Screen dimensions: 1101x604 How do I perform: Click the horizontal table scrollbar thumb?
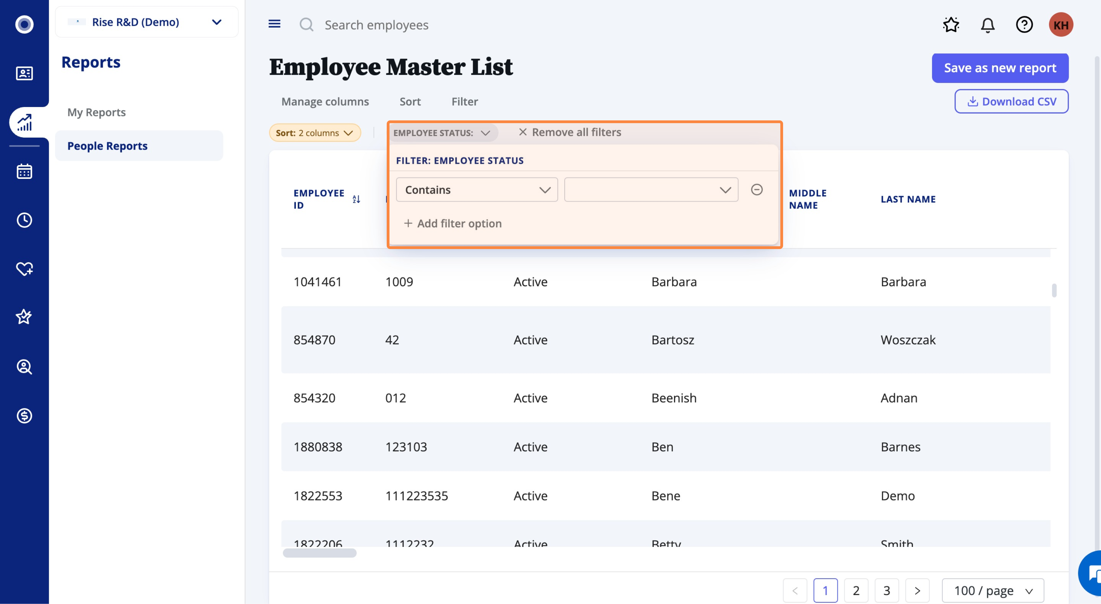pos(319,553)
